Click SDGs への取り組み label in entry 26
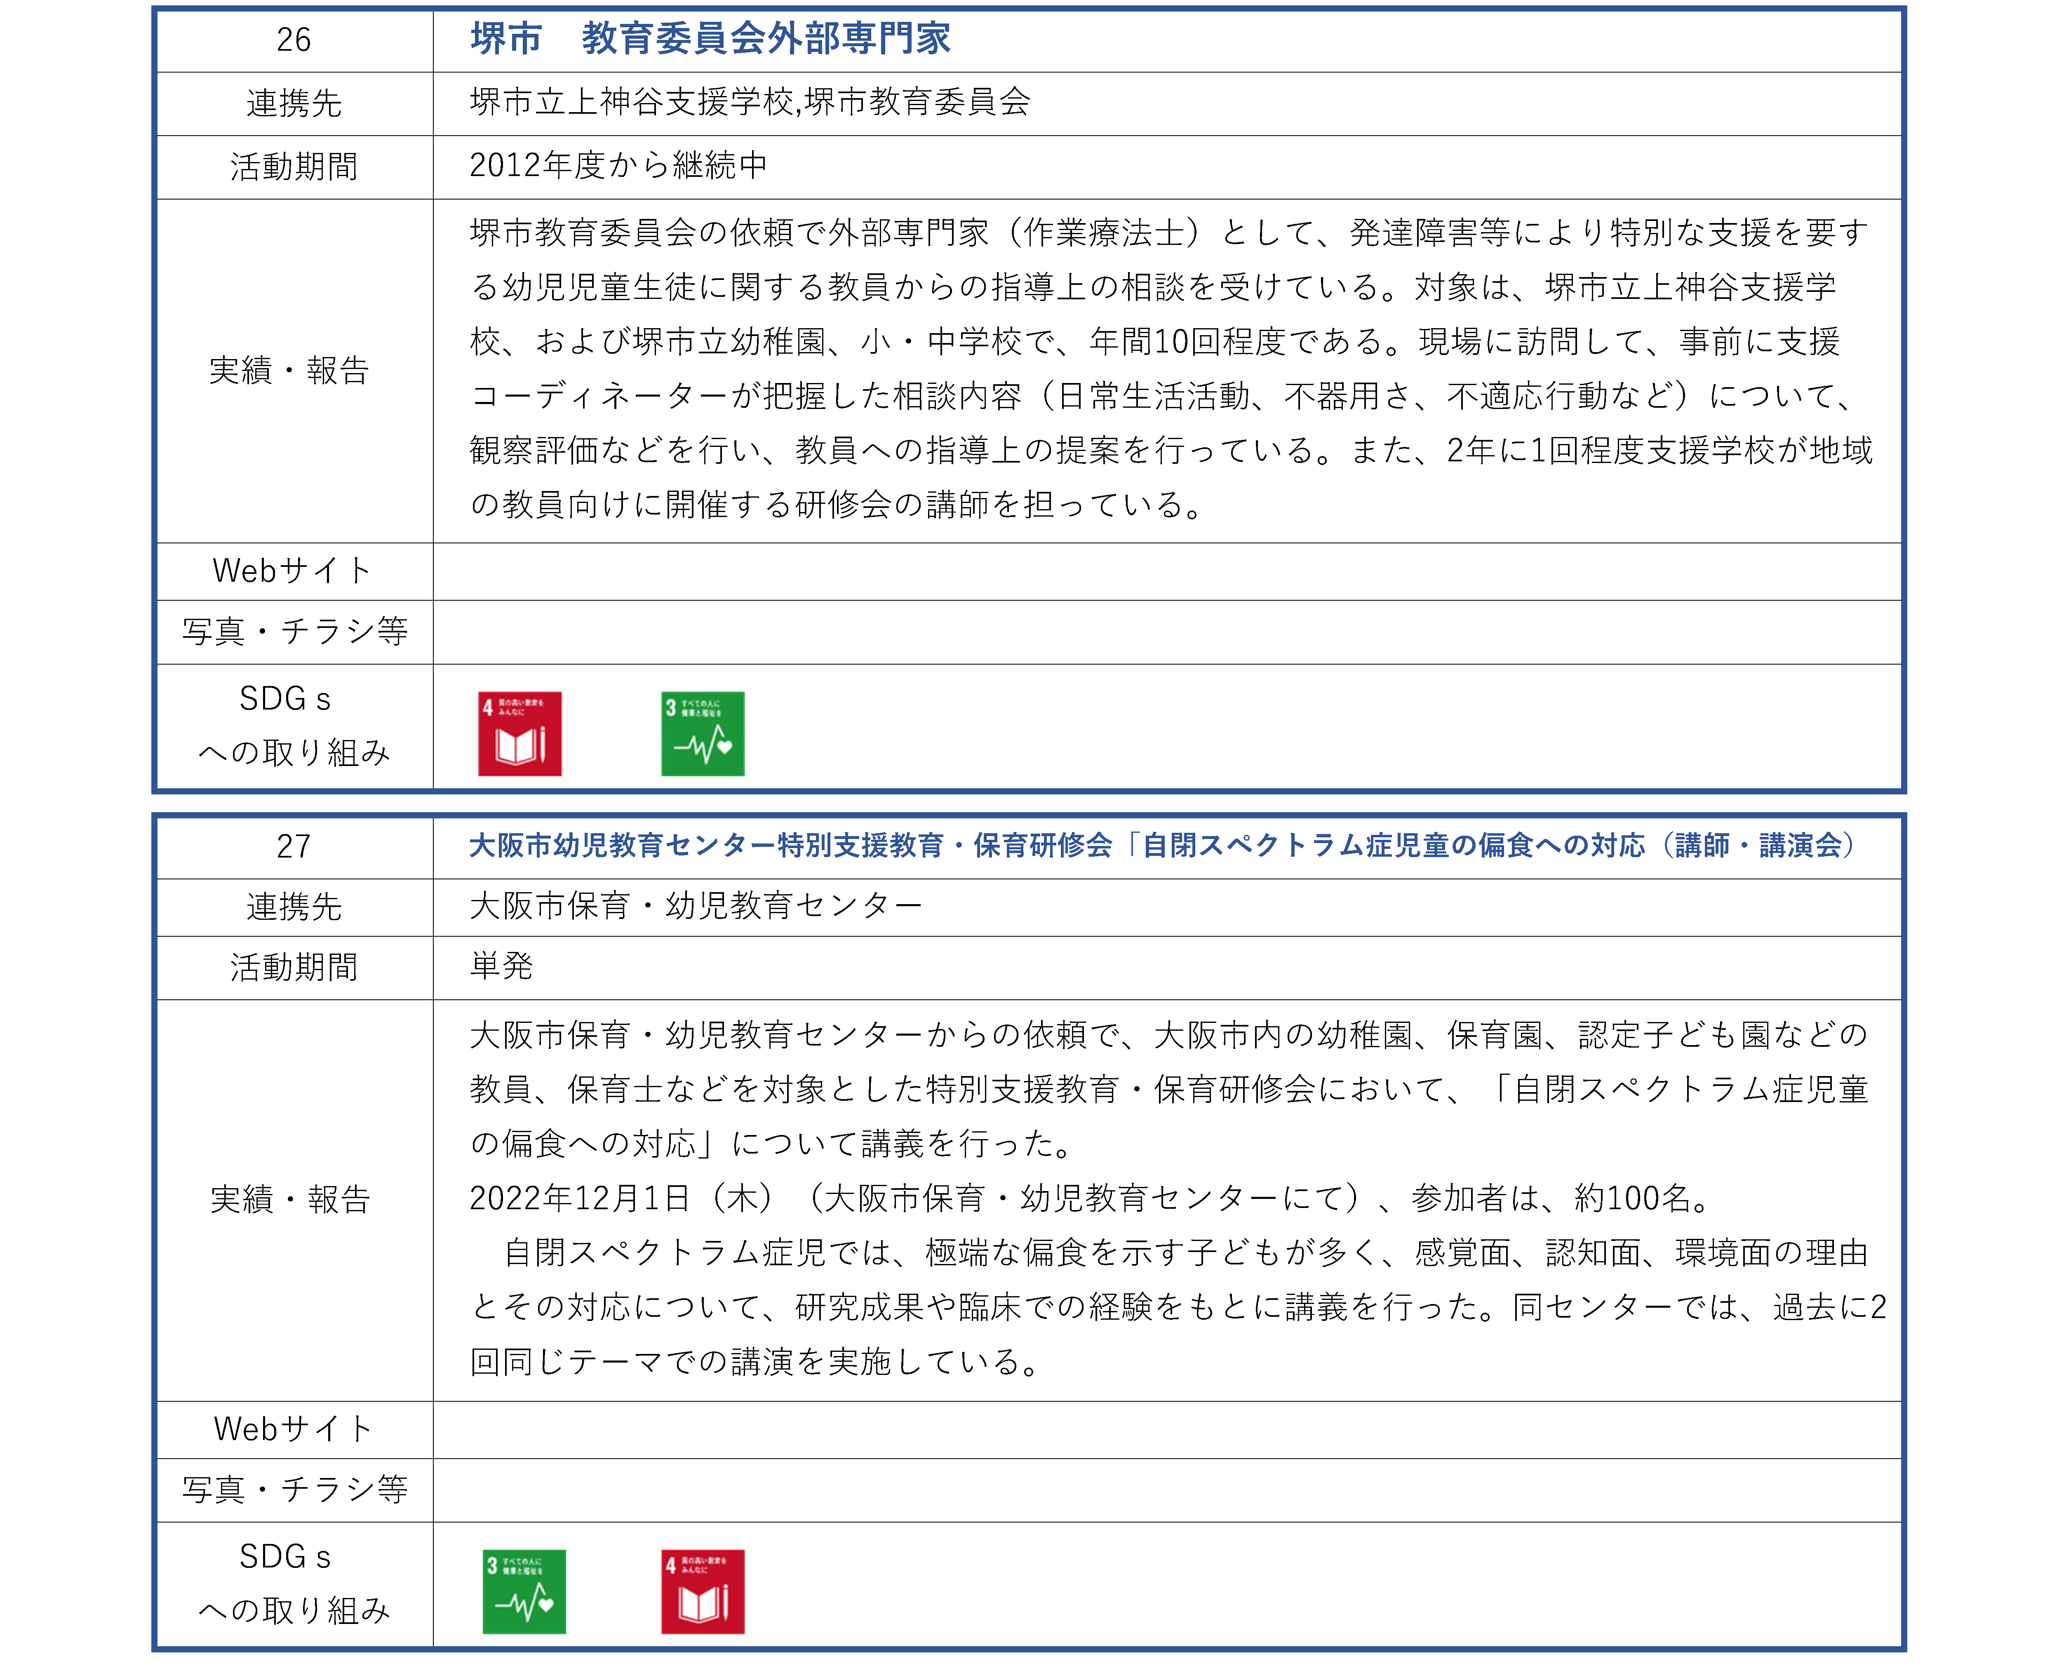 tap(293, 726)
